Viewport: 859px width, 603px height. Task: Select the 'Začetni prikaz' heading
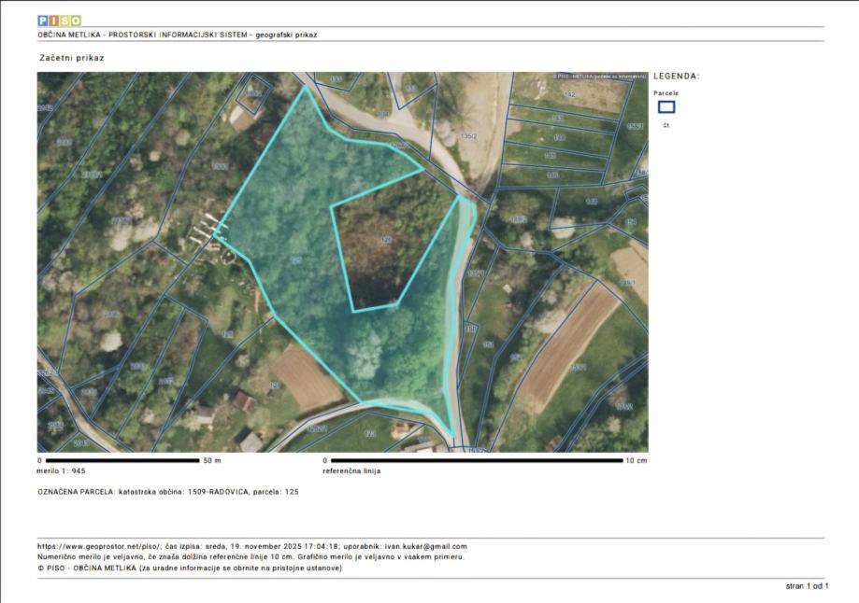point(72,58)
